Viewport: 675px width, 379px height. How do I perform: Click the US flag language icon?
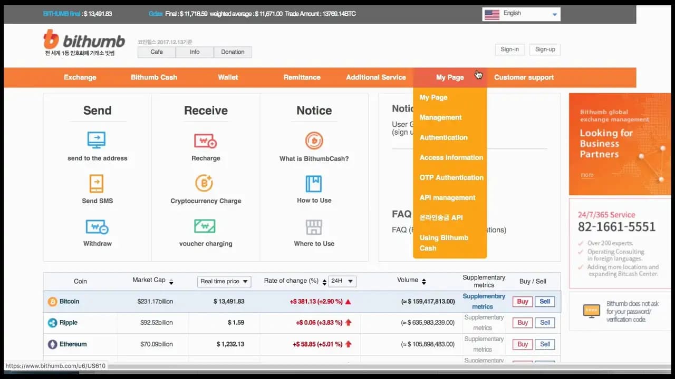click(491, 14)
